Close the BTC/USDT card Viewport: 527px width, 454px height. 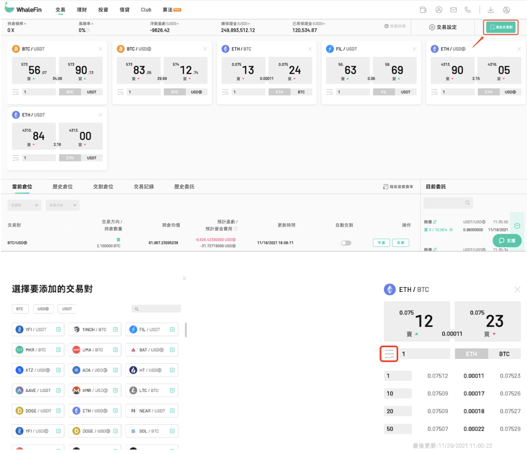click(100, 49)
